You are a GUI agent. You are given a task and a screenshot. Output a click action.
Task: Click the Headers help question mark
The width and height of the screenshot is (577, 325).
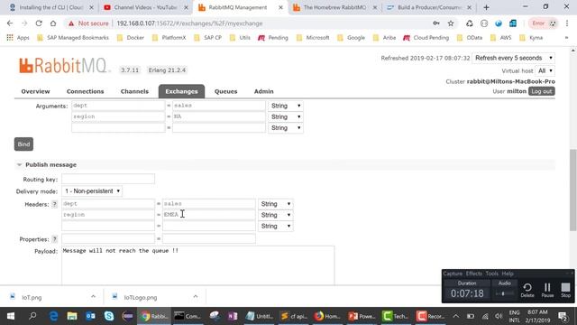coord(54,204)
